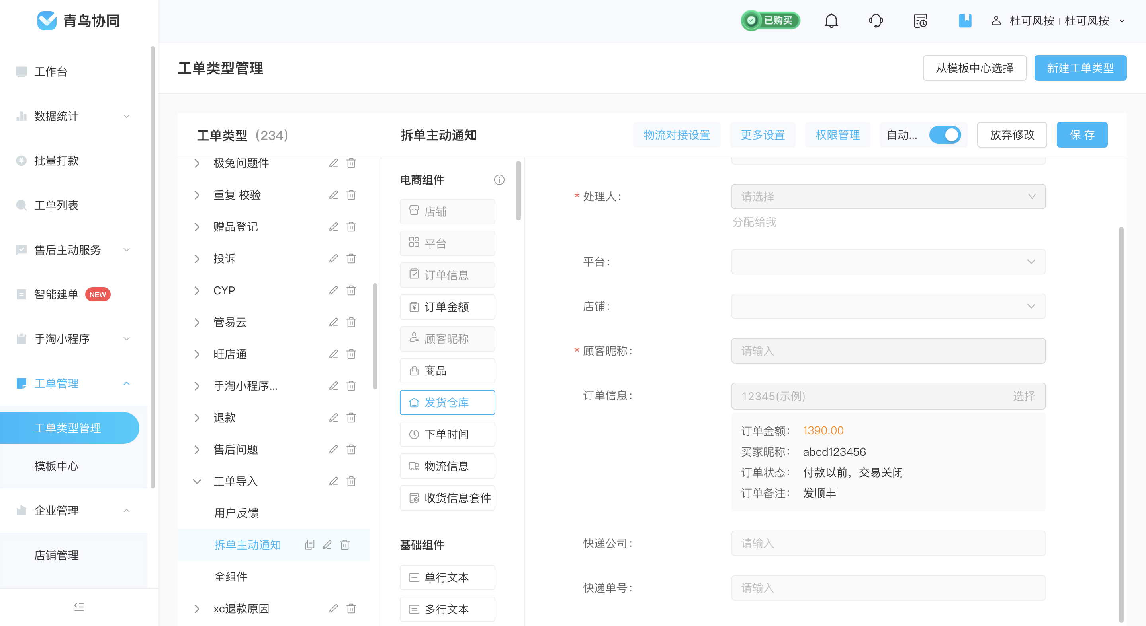Open the 处理人 dropdown
Screen dimensions: 1146x626
[888, 196]
